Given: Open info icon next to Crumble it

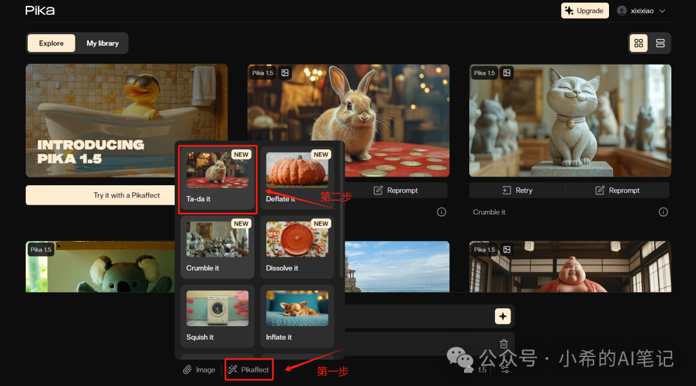Looking at the screenshot, I should (x=663, y=212).
